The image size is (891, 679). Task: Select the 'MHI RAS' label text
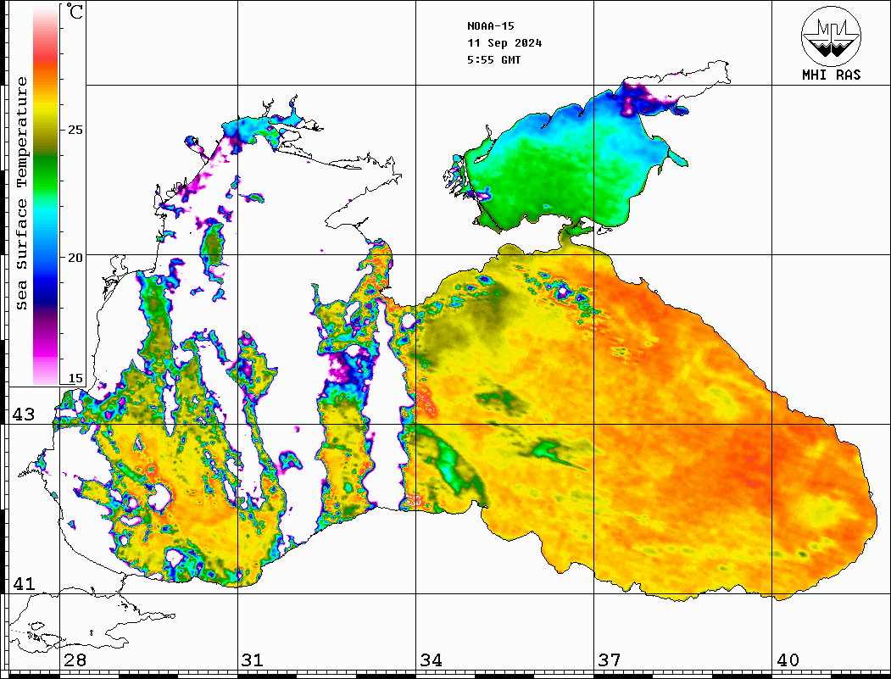pyautogui.click(x=831, y=75)
